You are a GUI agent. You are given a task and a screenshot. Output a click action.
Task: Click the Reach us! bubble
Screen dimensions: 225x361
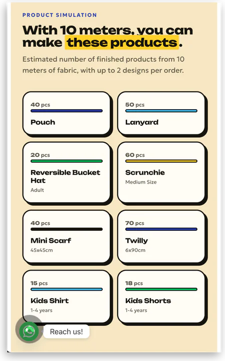[66, 331]
